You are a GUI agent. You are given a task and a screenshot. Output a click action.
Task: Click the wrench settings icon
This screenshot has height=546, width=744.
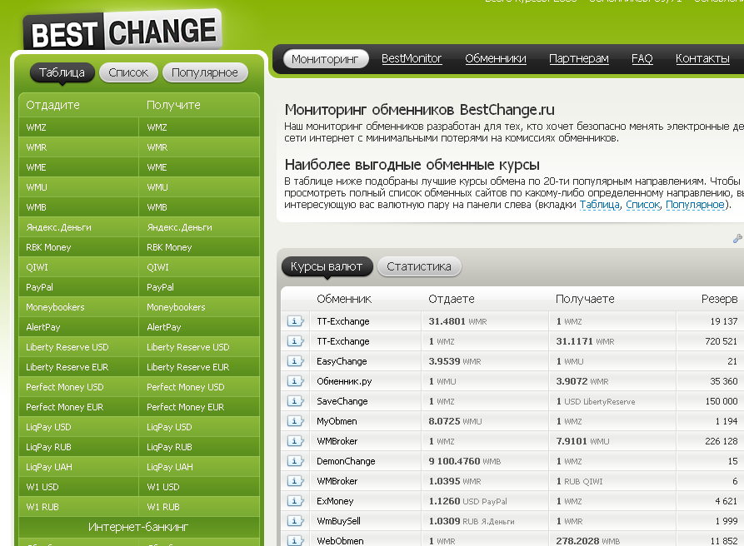[x=737, y=238]
